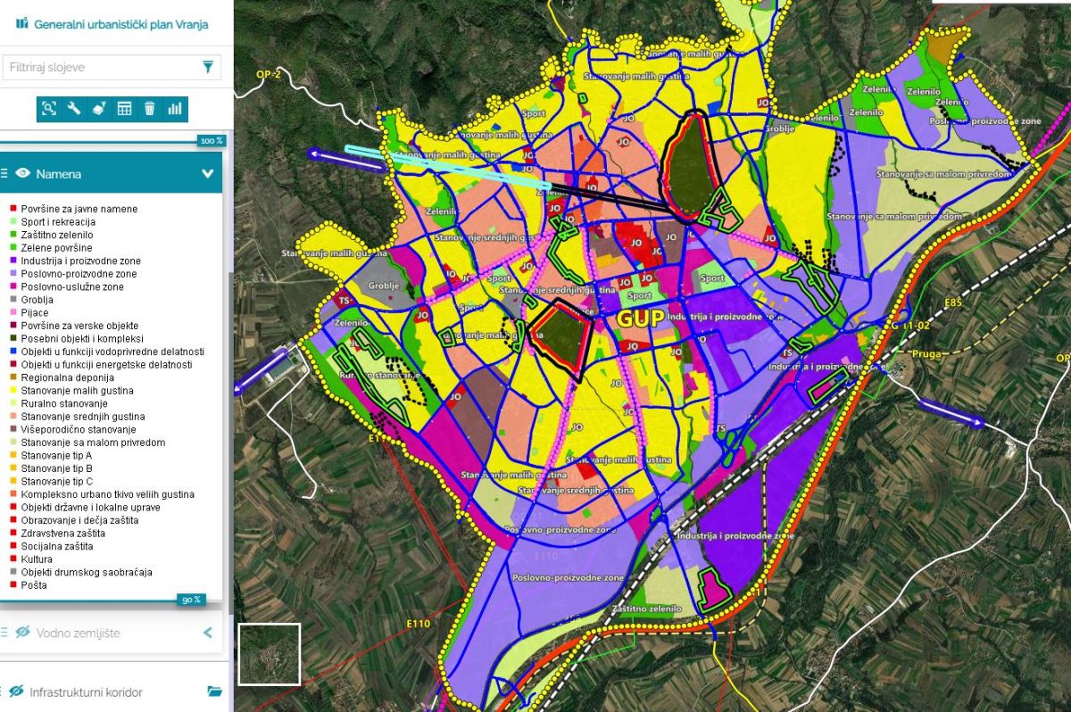Image resolution: width=1071 pixels, height=712 pixels.
Task: Click the funnel filter icon
Action: [208, 67]
